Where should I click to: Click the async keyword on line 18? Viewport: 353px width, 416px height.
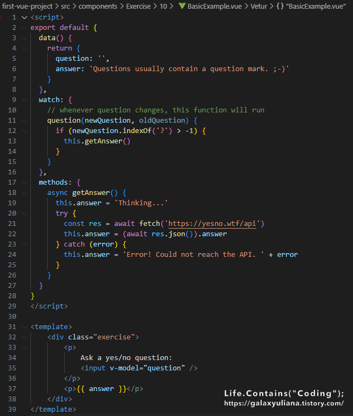pos(57,193)
